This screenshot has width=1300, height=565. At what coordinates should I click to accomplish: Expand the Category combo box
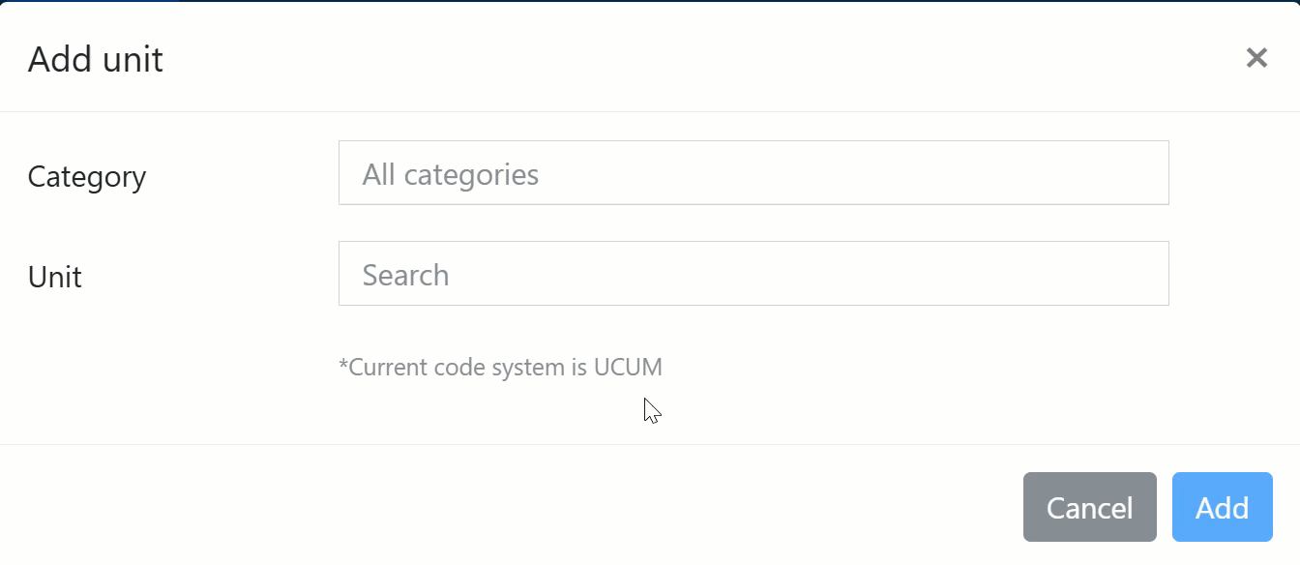753,173
